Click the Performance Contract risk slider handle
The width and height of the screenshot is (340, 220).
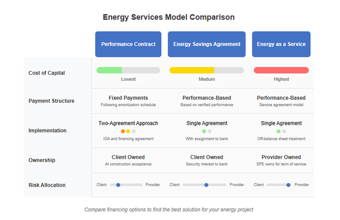pyautogui.click(x=118, y=185)
